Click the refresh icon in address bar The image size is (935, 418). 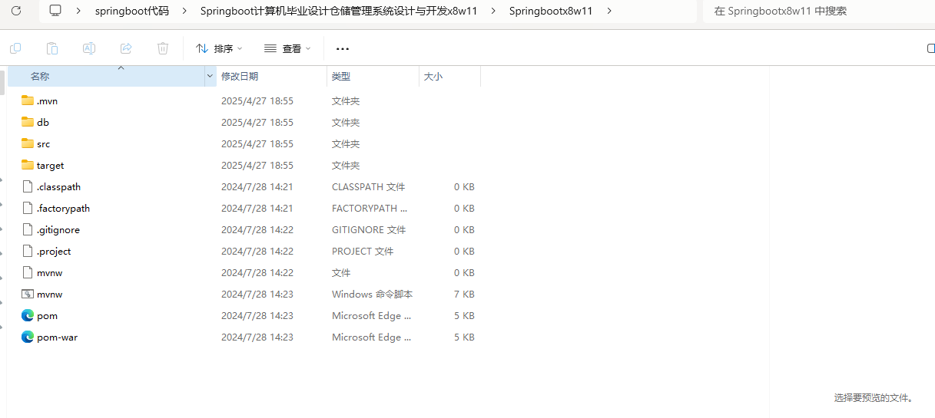point(16,11)
